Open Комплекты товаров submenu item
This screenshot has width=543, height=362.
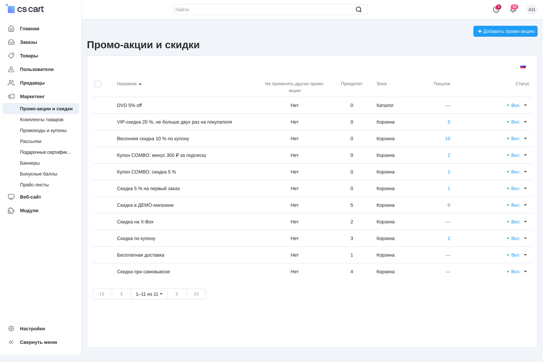point(42,119)
